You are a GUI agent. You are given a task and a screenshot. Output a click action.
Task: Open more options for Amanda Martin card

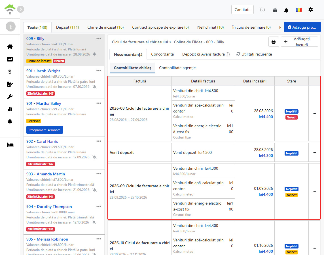point(99,174)
